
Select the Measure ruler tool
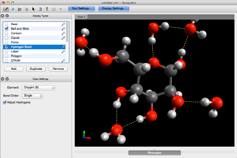tap(54, 9)
